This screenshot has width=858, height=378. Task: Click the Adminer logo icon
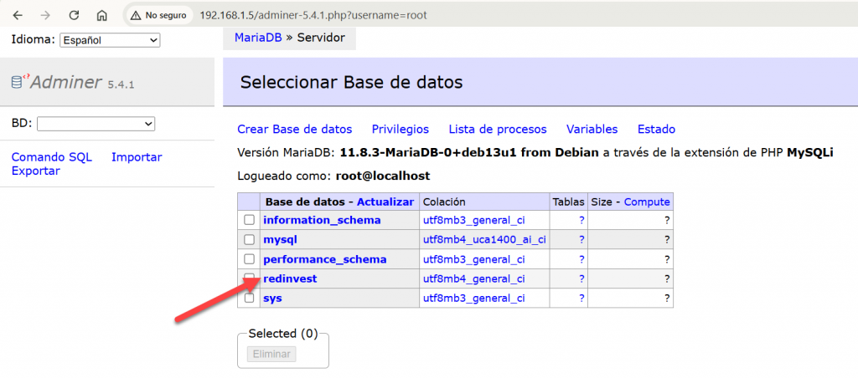click(x=19, y=81)
